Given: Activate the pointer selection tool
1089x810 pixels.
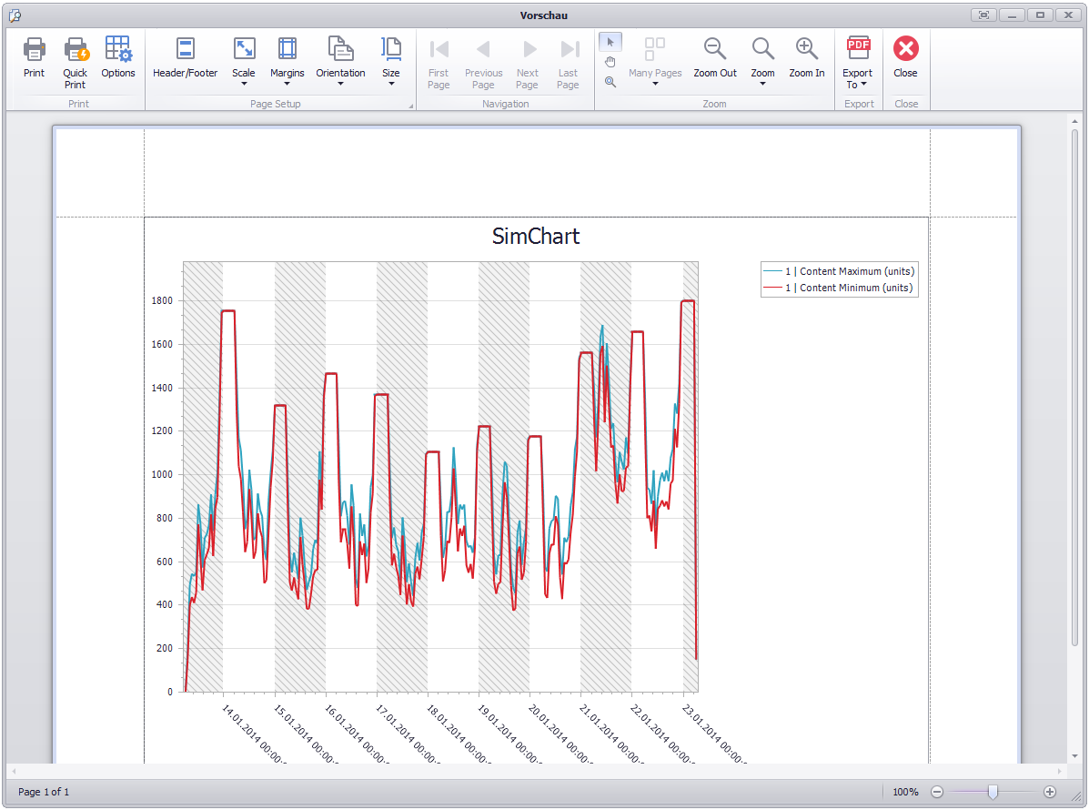Looking at the screenshot, I should click(610, 42).
